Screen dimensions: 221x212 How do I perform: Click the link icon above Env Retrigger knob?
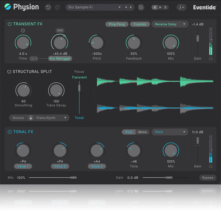click(59, 30)
